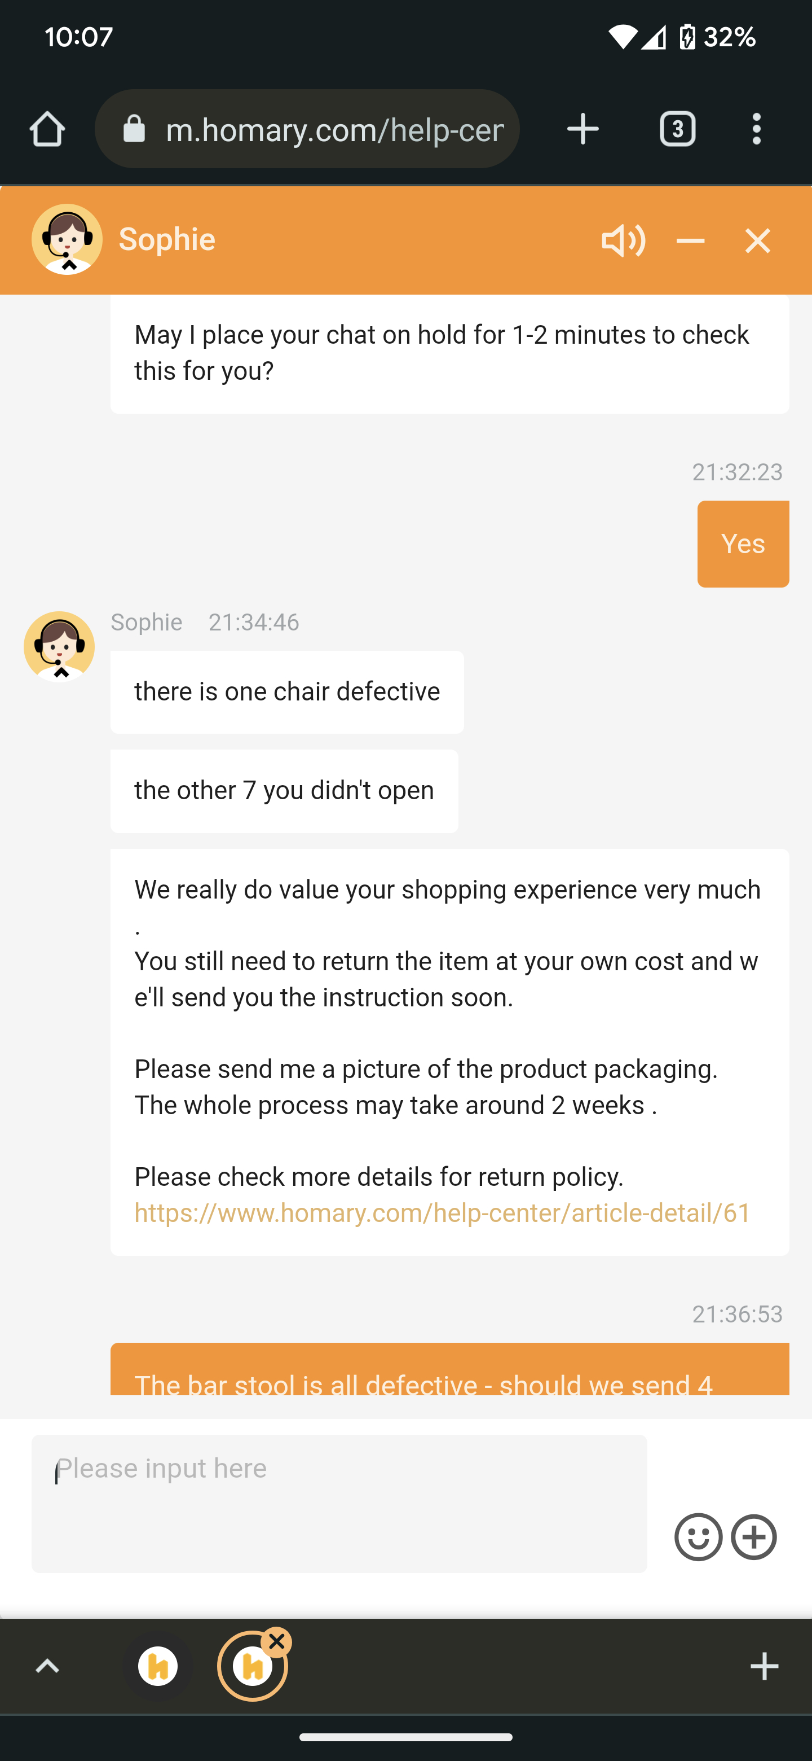Open the Homary chat launcher icon
The image size is (812, 1761).
click(x=157, y=1666)
